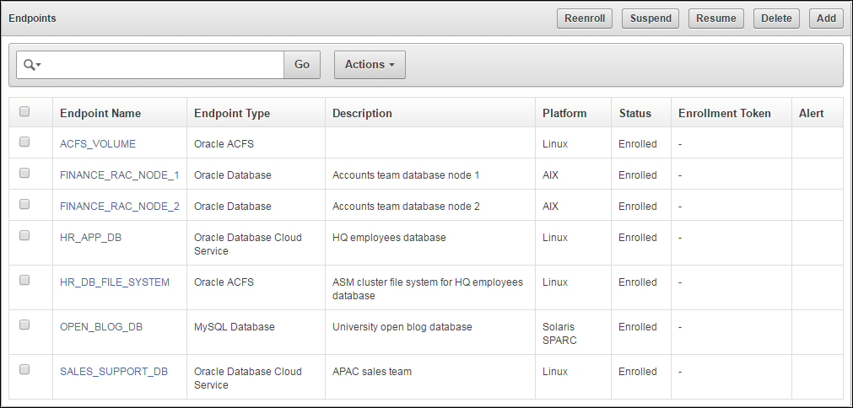Click the Delete endpoint button
Viewport: 853px width, 408px height.
[776, 19]
